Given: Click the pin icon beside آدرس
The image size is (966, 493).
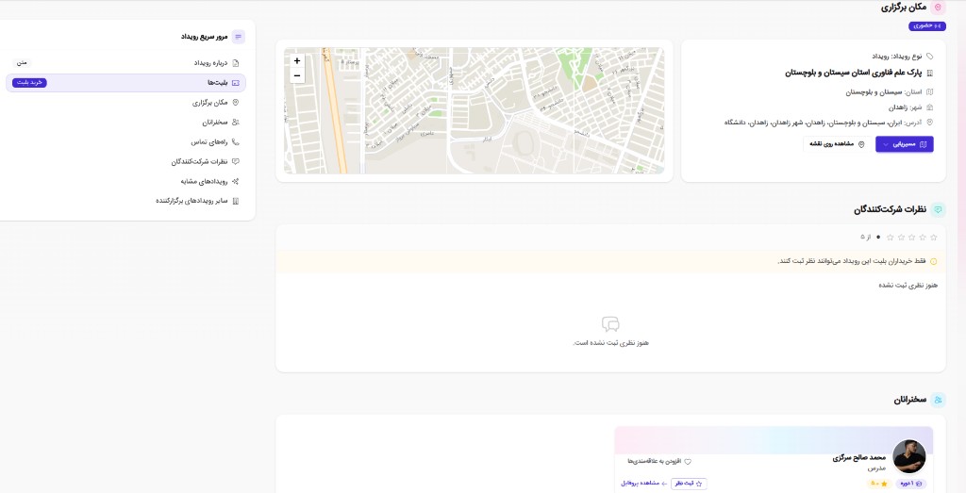Looking at the screenshot, I should tap(929, 123).
